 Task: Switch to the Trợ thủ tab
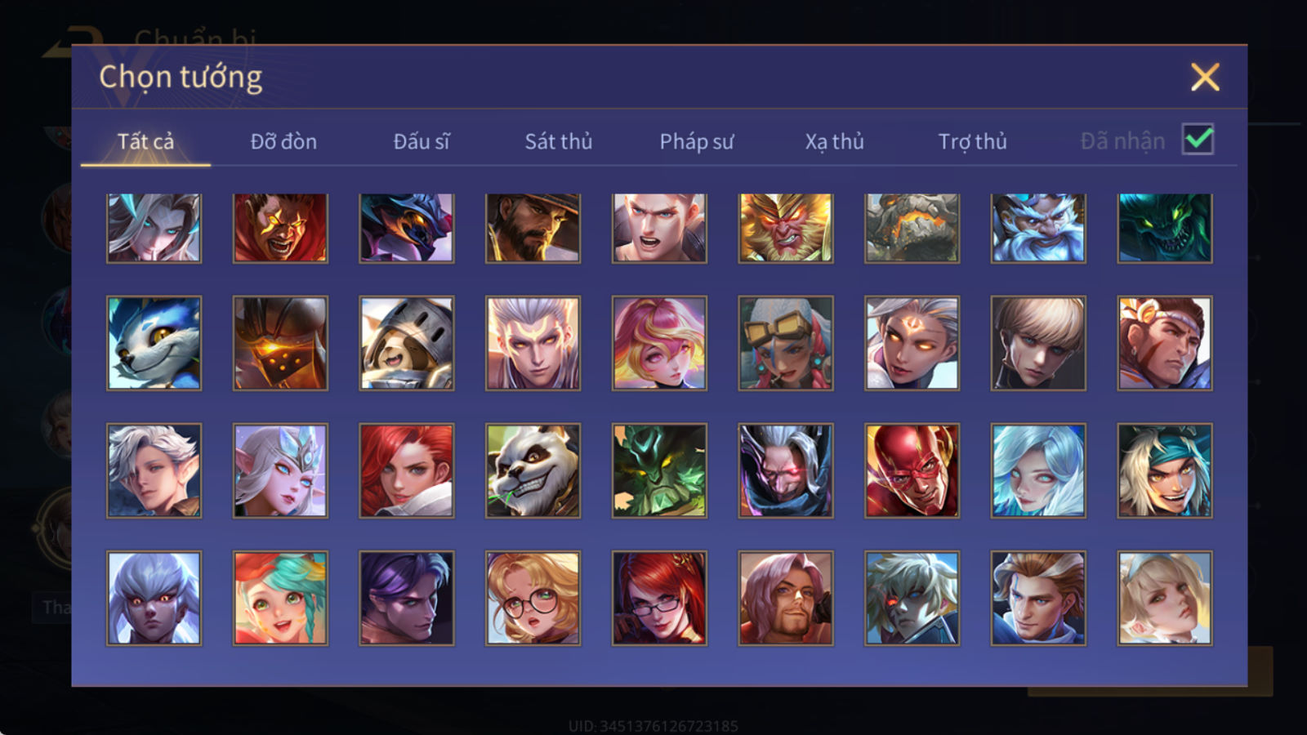click(x=972, y=141)
